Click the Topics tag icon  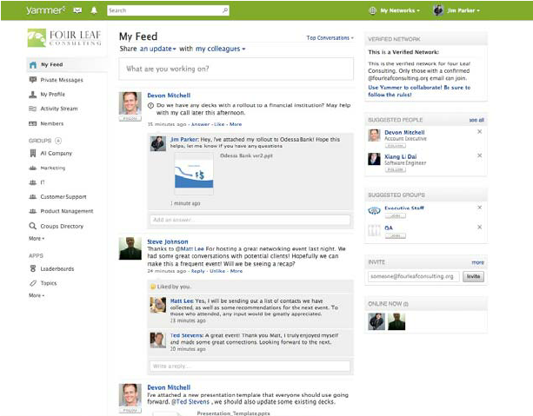pos(33,283)
